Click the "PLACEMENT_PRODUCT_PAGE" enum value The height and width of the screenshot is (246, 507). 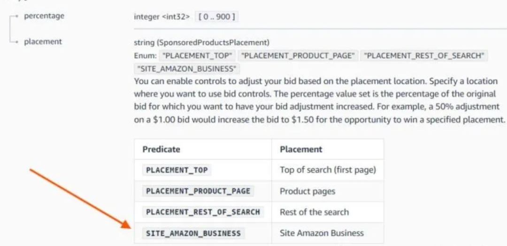298,55
